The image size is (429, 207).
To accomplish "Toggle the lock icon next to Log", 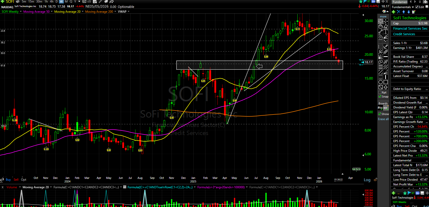I will [x=375, y=180].
